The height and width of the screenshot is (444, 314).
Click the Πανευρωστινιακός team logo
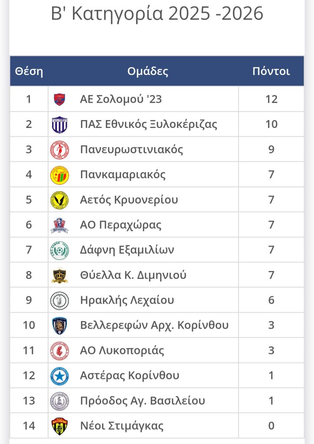pyautogui.click(x=59, y=150)
